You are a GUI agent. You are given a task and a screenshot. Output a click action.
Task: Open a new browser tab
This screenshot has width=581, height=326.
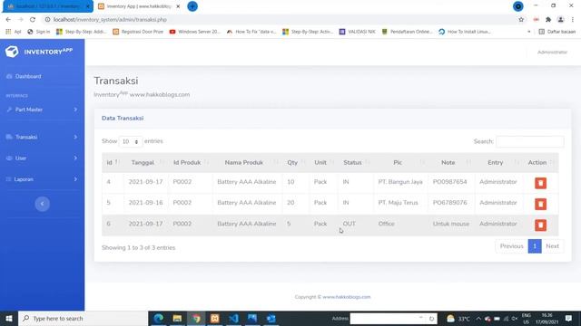click(192, 6)
